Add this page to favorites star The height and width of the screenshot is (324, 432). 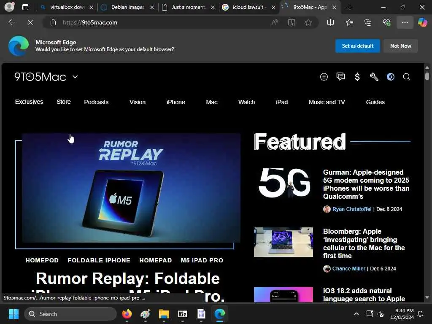pos(308,22)
